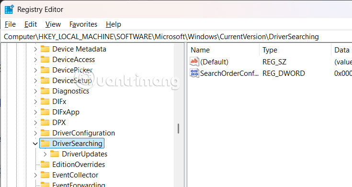Click the EventCollector folder icon
This screenshot has width=352, height=187.
(x=45, y=175)
